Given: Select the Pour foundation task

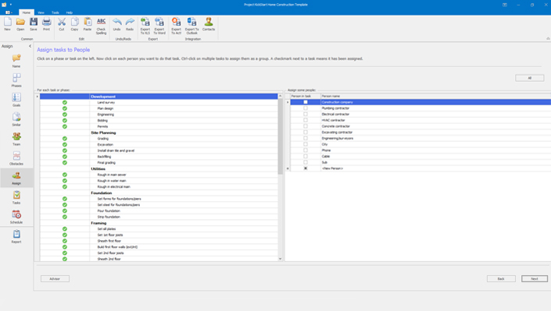Looking at the screenshot, I should tap(159, 210).
